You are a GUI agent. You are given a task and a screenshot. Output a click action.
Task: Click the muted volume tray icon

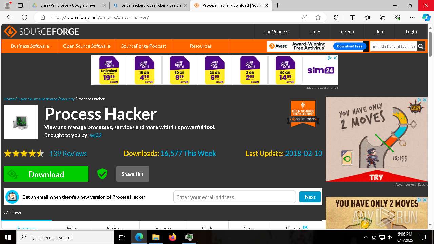(x=390, y=237)
